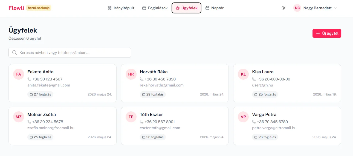This screenshot has height=156, width=353.
Task: Click the VP avatar of Varga Petra
Action: pyautogui.click(x=243, y=117)
